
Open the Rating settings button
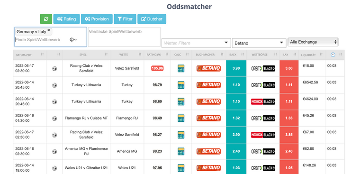[67, 19]
